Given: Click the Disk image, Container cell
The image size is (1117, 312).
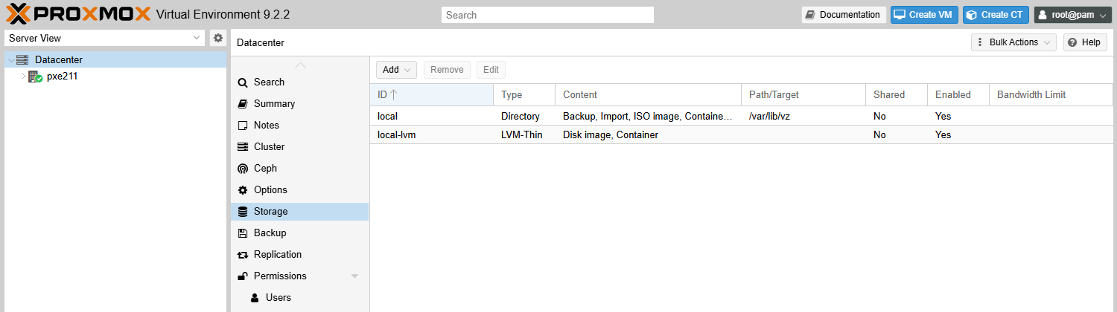Looking at the screenshot, I should coord(611,135).
